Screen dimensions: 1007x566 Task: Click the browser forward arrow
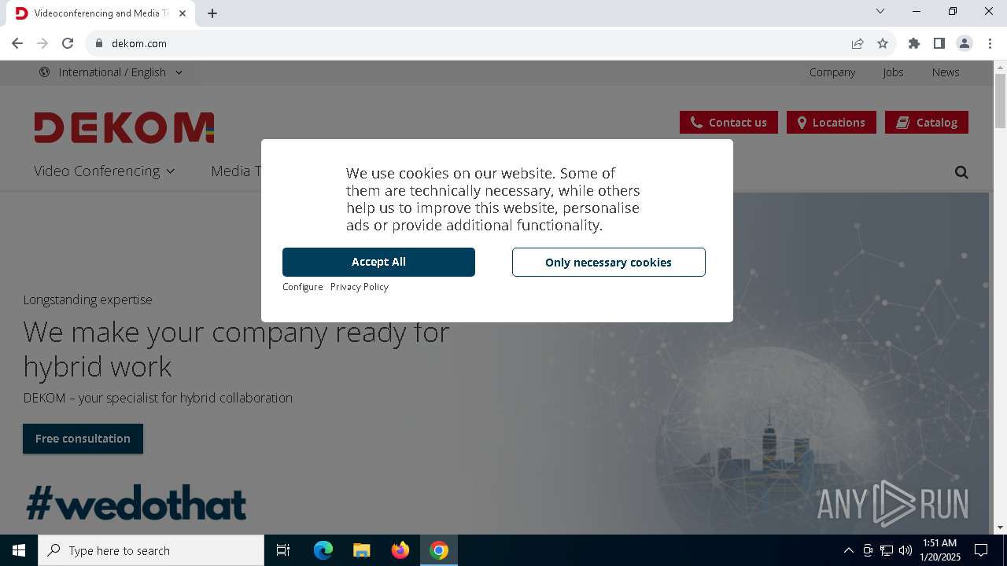point(42,43)
